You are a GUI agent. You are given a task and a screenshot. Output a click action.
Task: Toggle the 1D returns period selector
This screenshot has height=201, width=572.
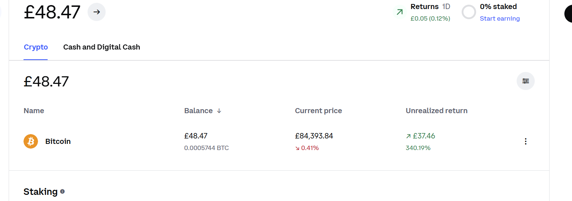point(446,7)
